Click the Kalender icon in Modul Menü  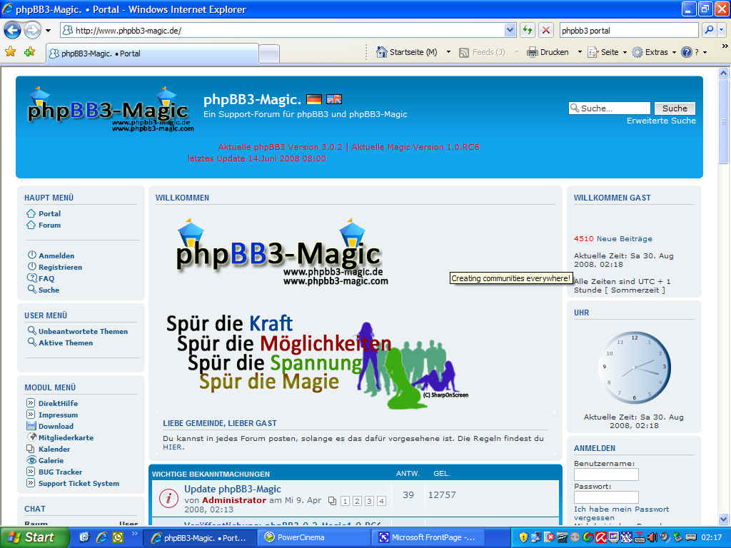pyautogui.click(x=30, y=449)
